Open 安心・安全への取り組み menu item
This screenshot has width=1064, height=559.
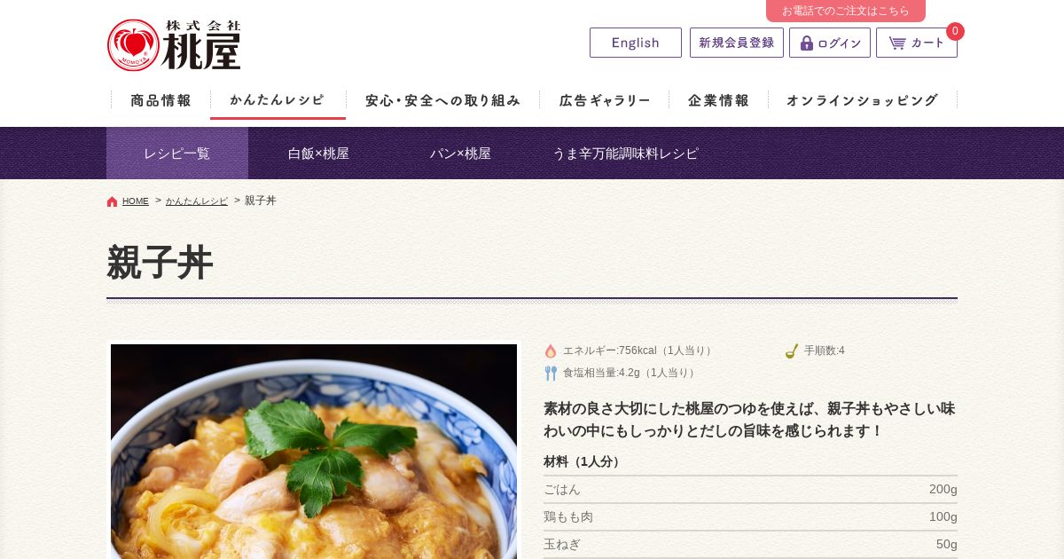coord(442,100)
